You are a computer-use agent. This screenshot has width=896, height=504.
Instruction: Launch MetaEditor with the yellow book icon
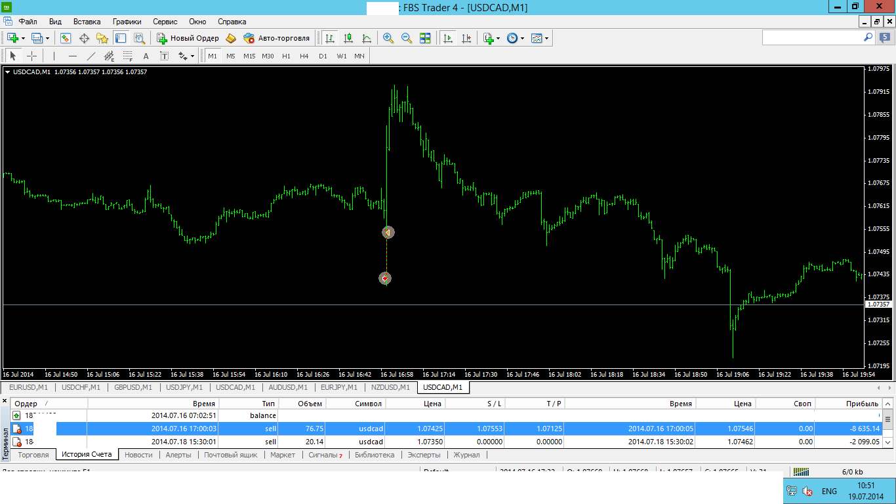pyautogui.click(x=230, y=38)
